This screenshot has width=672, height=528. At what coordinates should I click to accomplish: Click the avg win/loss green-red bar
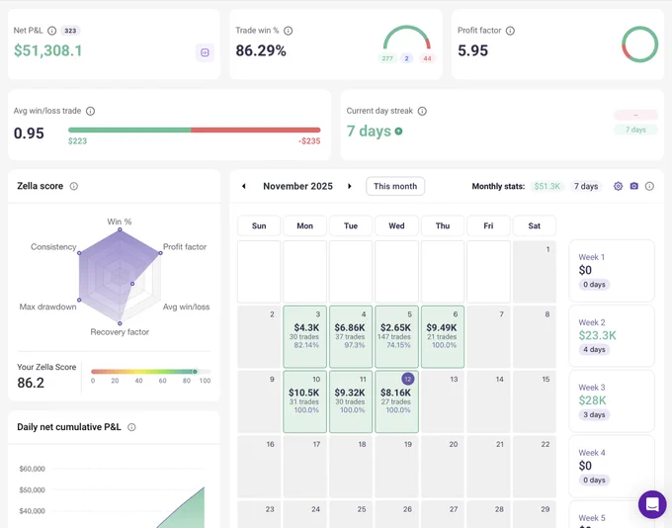click(194, 130)
